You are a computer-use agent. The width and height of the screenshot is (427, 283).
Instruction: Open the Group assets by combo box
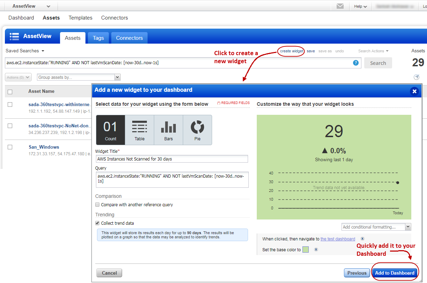tap(78, 77)
